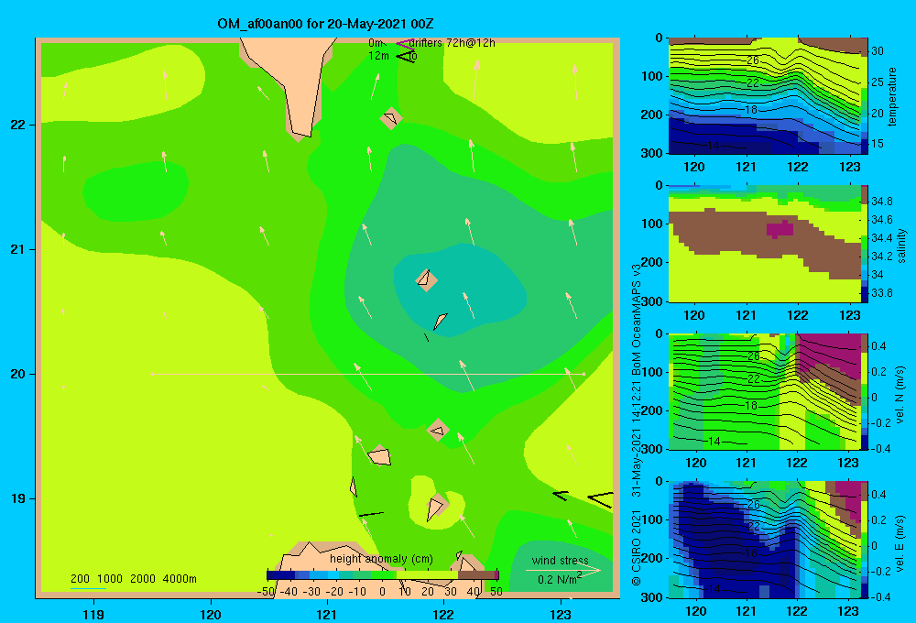The image size is (916, 623).
Task: Click the salinity panel colorbar
Action: [865, 243]
